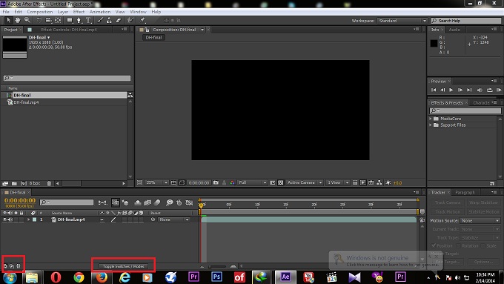Screen dimensions: 504x284
Task: Open Adobe Photoshop from the taskbar
Action: coord(216,277)
